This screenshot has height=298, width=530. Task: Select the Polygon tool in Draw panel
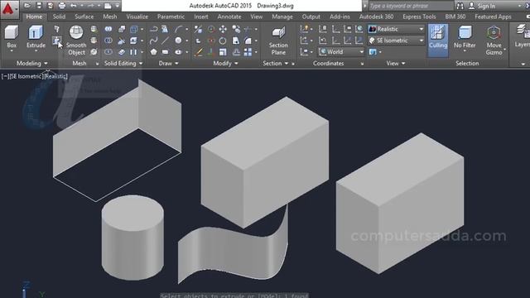154,52
